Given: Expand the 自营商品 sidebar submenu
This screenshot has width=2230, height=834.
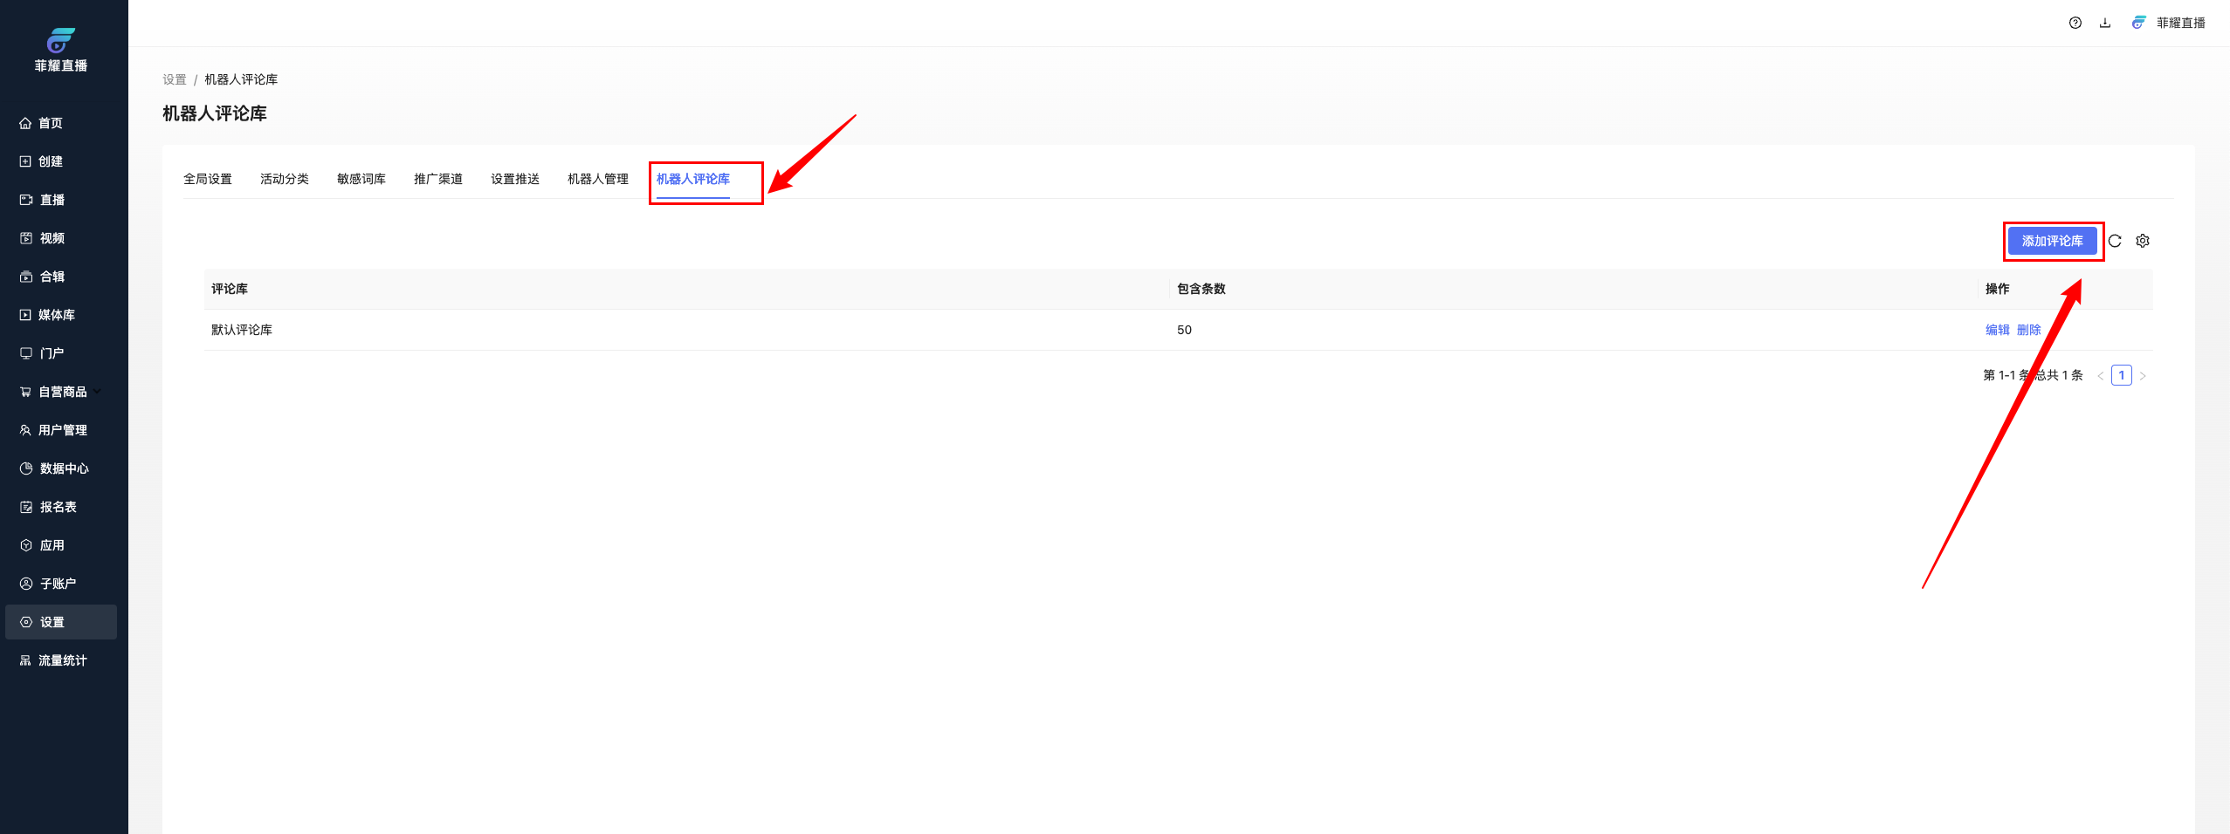Looking at the screenshot, I should 62,392.
